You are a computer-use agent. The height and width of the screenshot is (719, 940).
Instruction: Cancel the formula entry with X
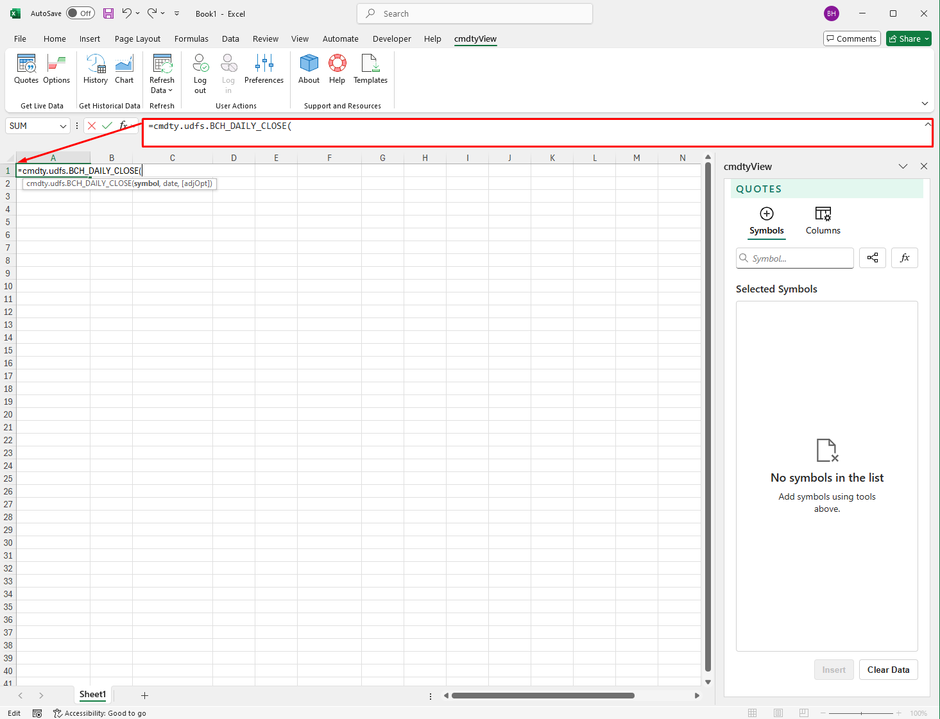point(92,126)
